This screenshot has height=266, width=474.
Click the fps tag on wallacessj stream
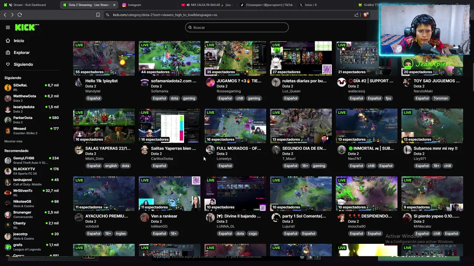[x=388, y=98]
